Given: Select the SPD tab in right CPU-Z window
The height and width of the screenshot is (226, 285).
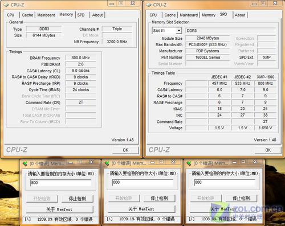Looking at the screenshot, I should point(223,14).
